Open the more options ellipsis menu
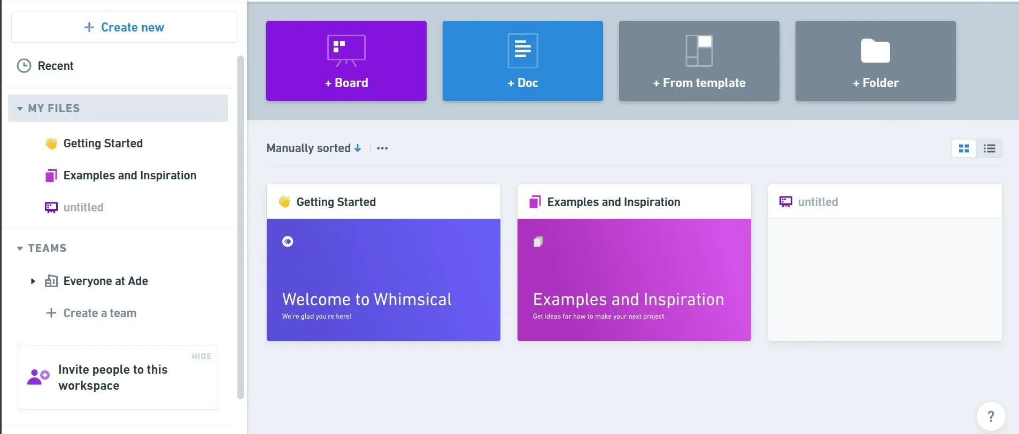This screenshot has height=434, width=1019. tap(382, 148)
